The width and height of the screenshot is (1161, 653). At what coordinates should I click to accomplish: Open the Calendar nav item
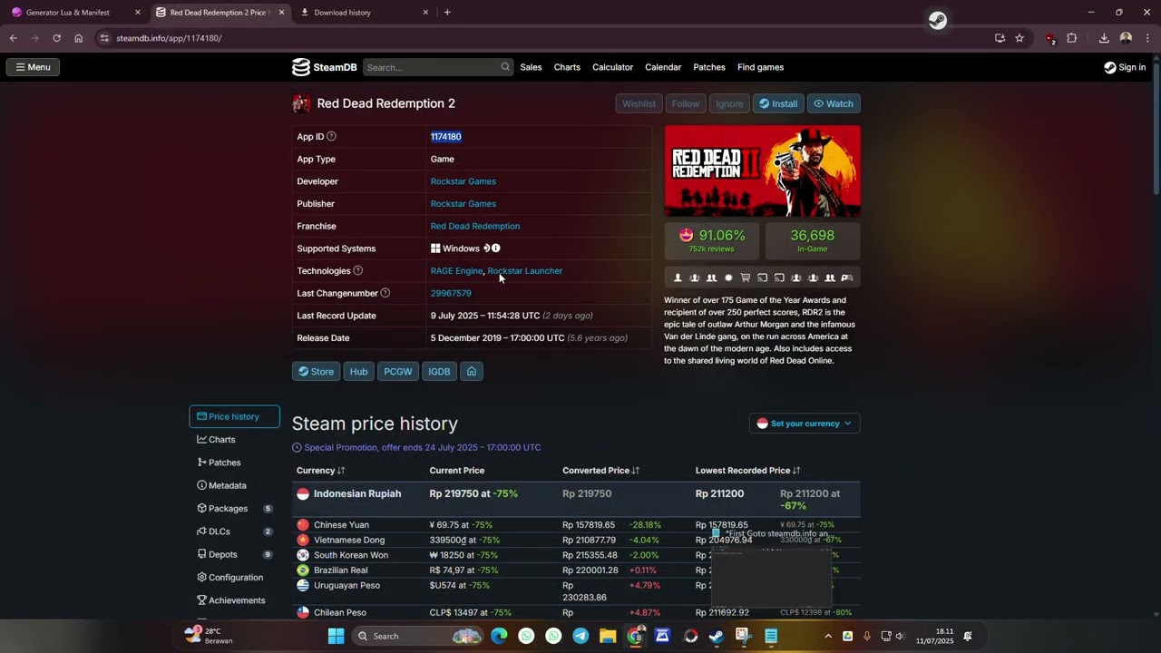pos(663,67)
